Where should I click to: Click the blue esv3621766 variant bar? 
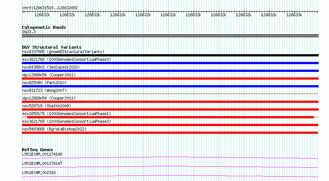pyautogui.click(x=170, y=63)
